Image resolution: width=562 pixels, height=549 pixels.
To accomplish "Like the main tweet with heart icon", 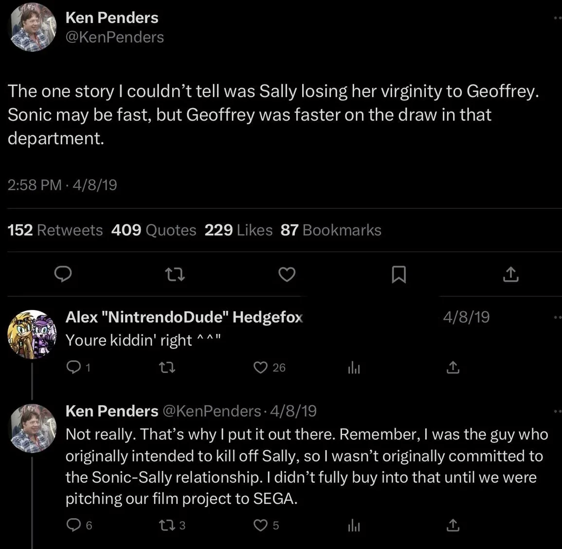I will (x=287, y=275).
